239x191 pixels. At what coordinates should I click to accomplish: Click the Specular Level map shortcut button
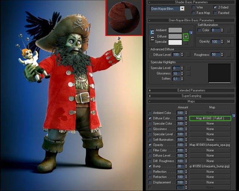188,68
